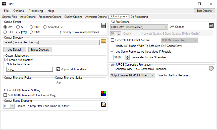Click the Test Options button

204,11
